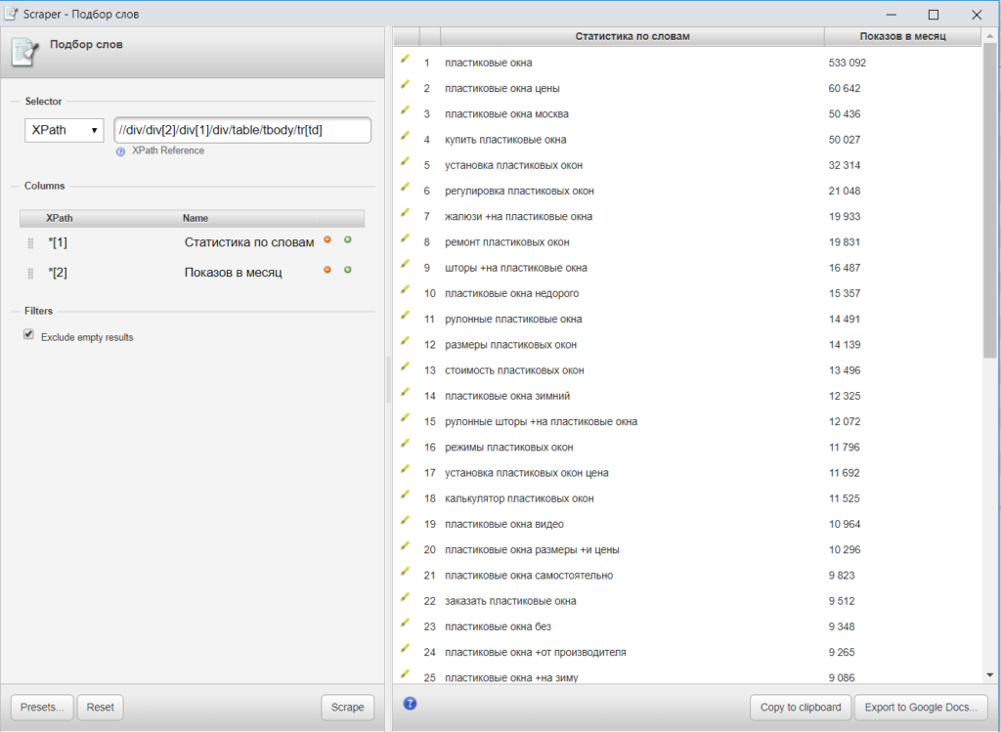Edit the *[2] XPath cell in Columns
The width and height of the screenshot is (1001, 732).
[58, 273]
